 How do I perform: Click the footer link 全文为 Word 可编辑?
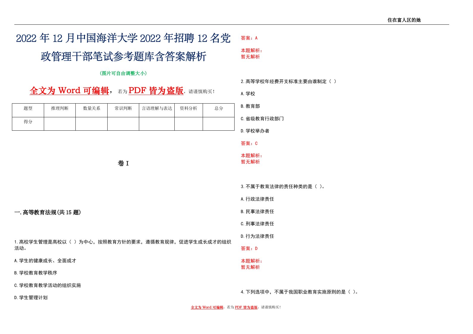tap(207, 307)
